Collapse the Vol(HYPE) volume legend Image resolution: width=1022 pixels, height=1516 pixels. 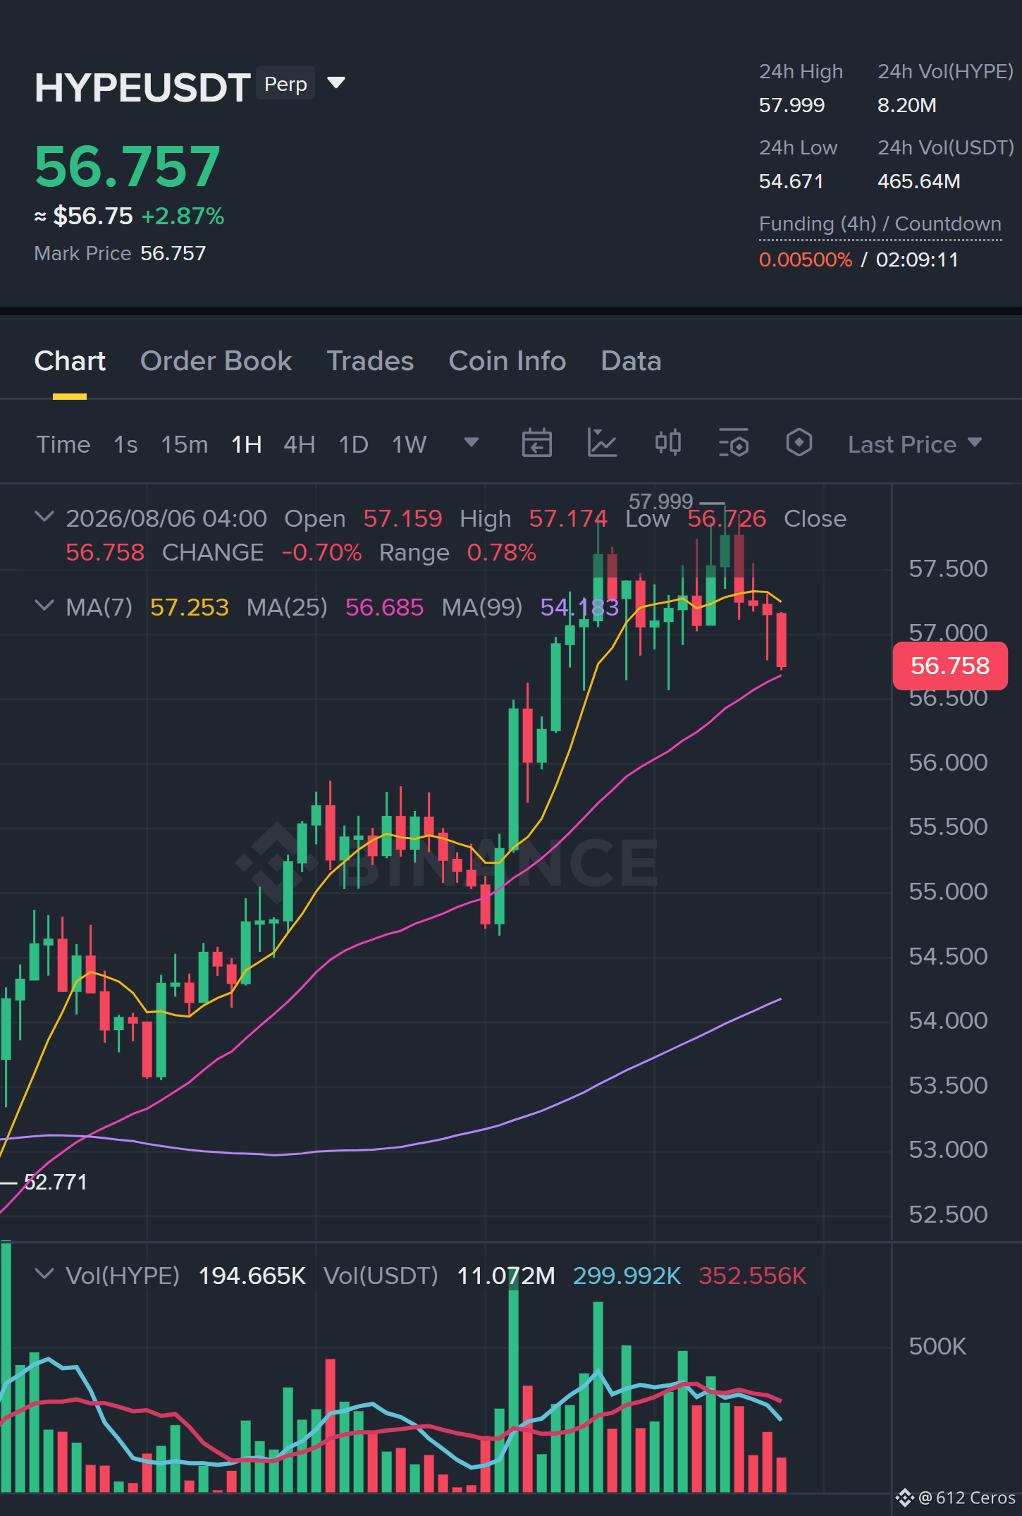(x=44, y=1274)
